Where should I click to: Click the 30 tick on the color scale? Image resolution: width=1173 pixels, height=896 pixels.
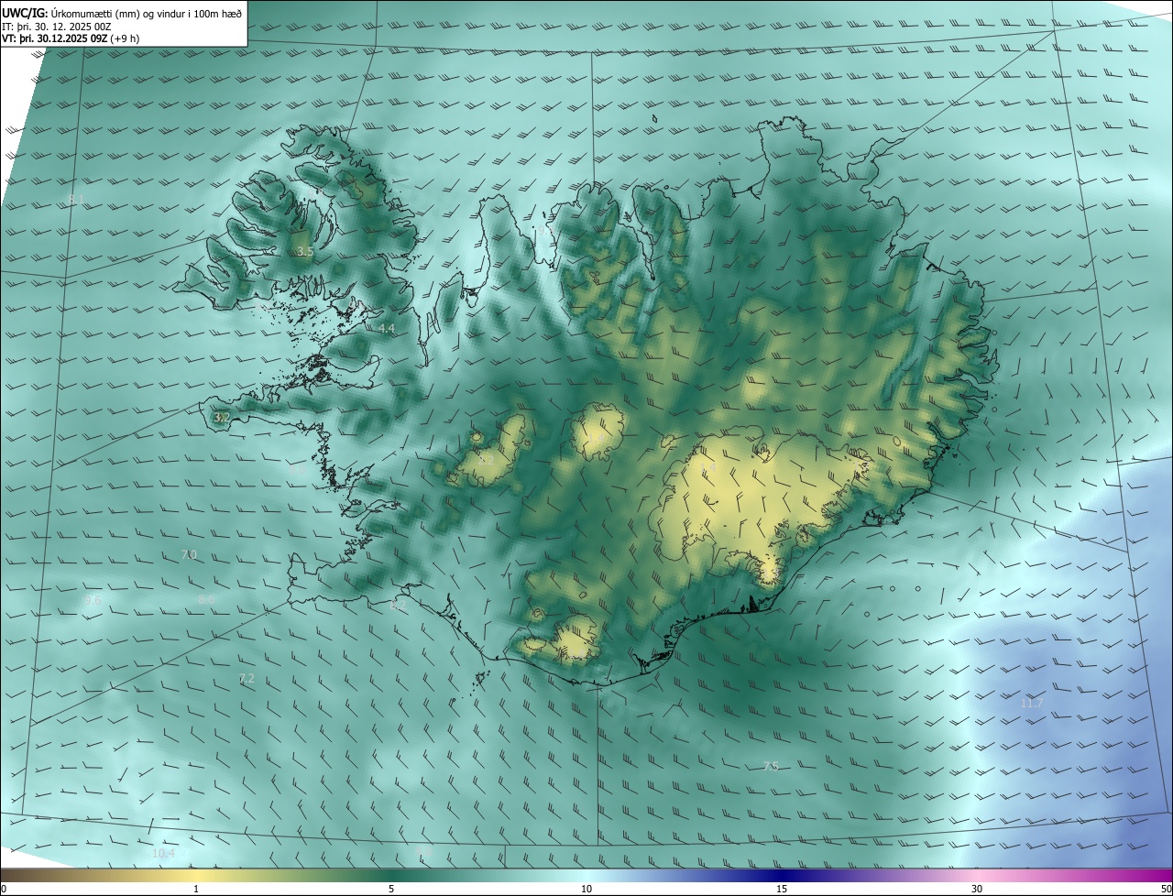977,889
